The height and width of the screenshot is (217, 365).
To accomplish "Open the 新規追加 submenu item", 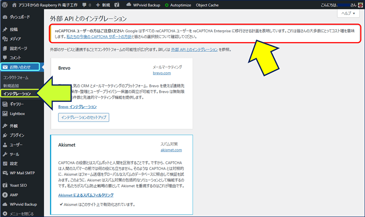I will click(x=11, y=85).
